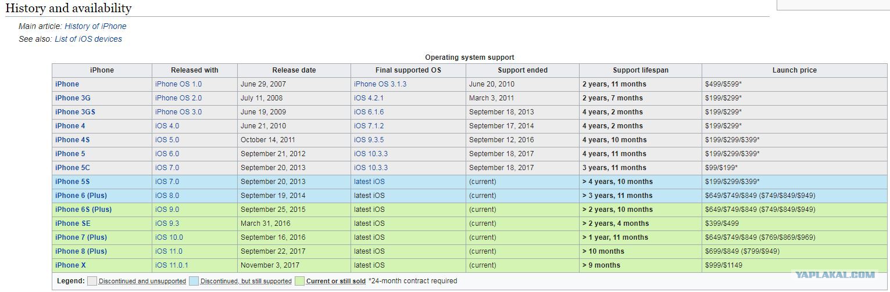Image resolution: width=890 pixels, height=292 pixels.
Task: Open the iPhone 3GS row link
Action: pyautogui.click(x=75, y=112)
